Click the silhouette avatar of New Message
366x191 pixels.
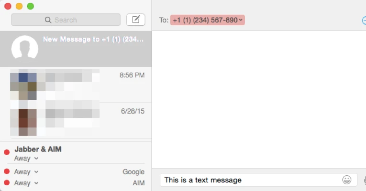coord(24,49)
